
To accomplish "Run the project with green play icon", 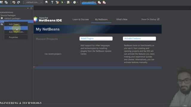I will pos(62,2).
